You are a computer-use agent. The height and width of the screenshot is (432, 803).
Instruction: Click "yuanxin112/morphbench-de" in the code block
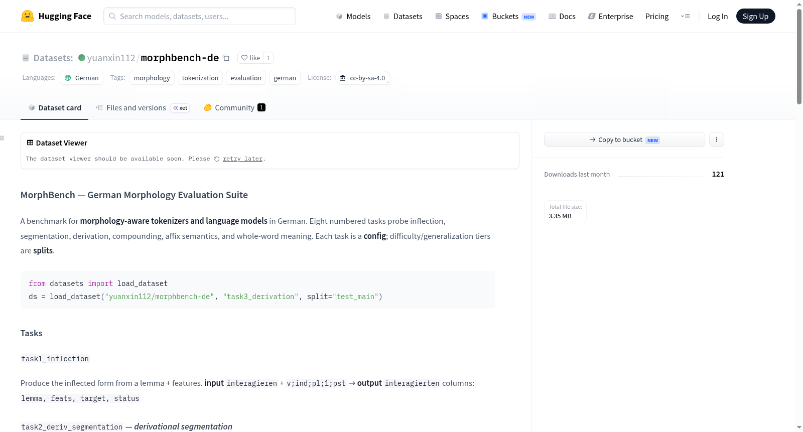click(159, 297)
